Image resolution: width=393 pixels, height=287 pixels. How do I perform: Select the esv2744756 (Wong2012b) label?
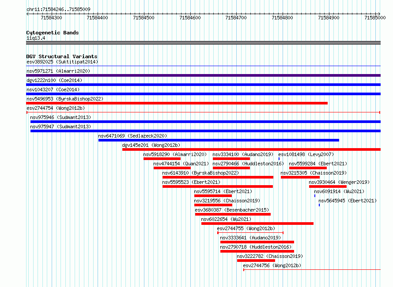coord(272,265)
